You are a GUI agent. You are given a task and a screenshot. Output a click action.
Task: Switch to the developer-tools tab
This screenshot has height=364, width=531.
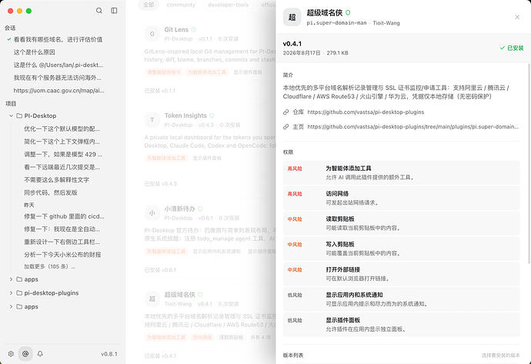pos(229,5)
